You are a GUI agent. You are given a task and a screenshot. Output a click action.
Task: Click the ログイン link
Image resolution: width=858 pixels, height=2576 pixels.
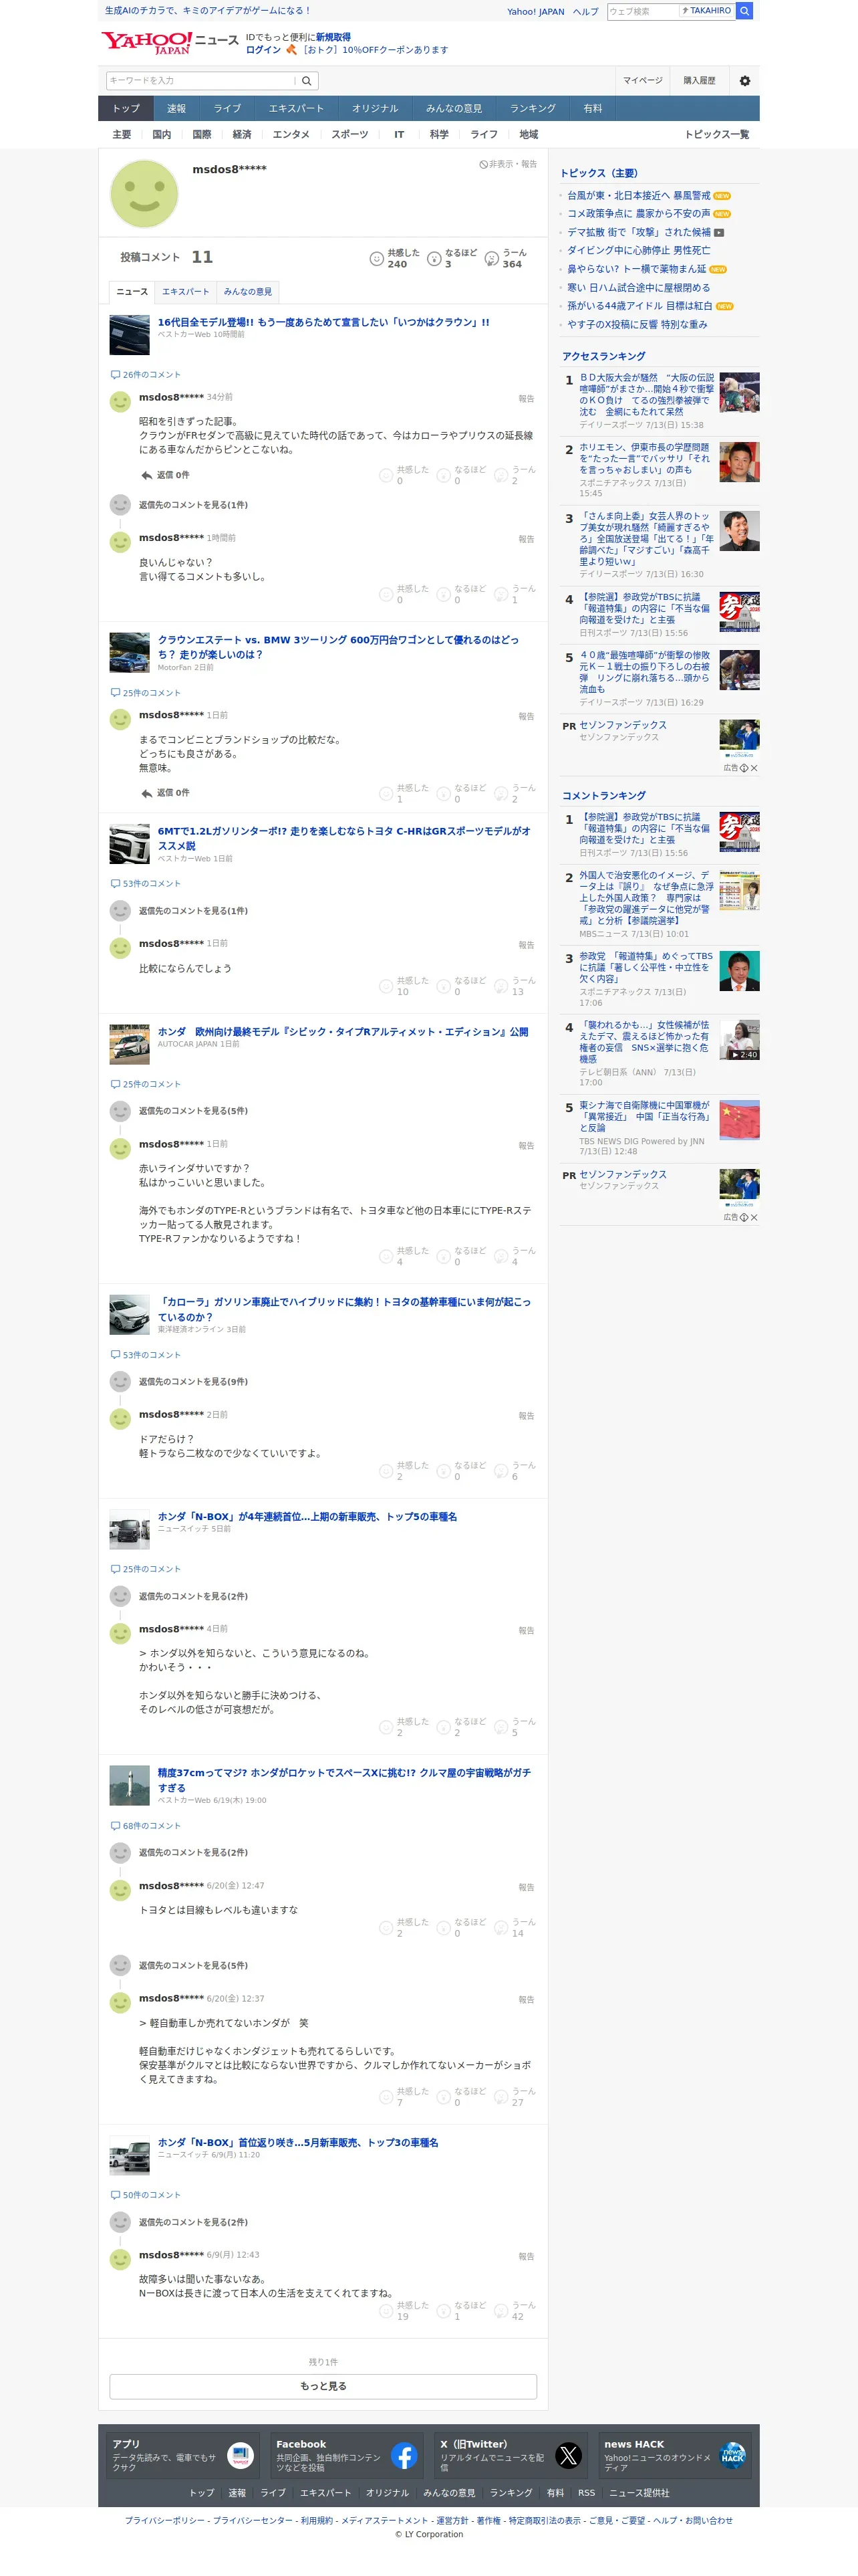(263, 50)
